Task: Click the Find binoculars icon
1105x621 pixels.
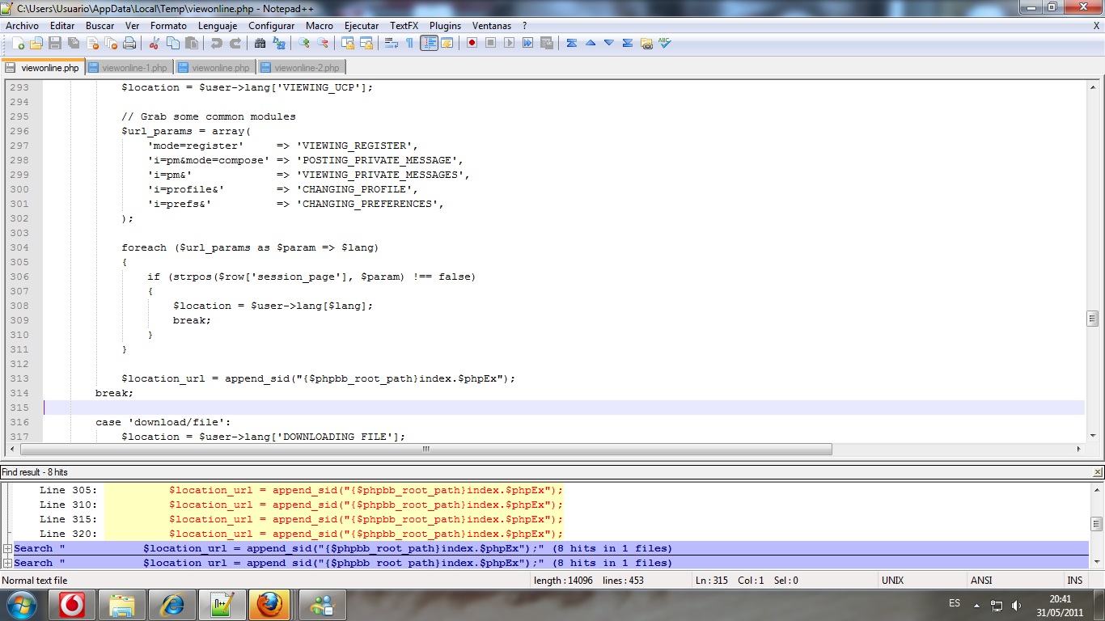Action: click(x=260, y=43)
